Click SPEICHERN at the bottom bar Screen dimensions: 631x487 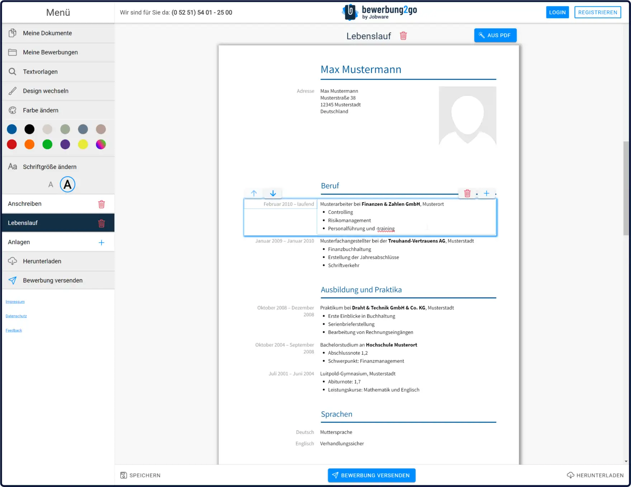(x=140, y=475)
